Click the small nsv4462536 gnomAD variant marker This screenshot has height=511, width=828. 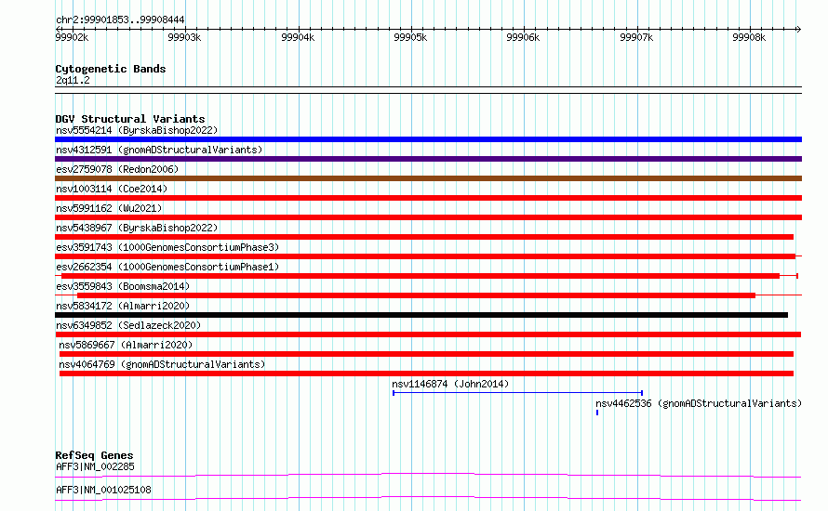[597, 413]
